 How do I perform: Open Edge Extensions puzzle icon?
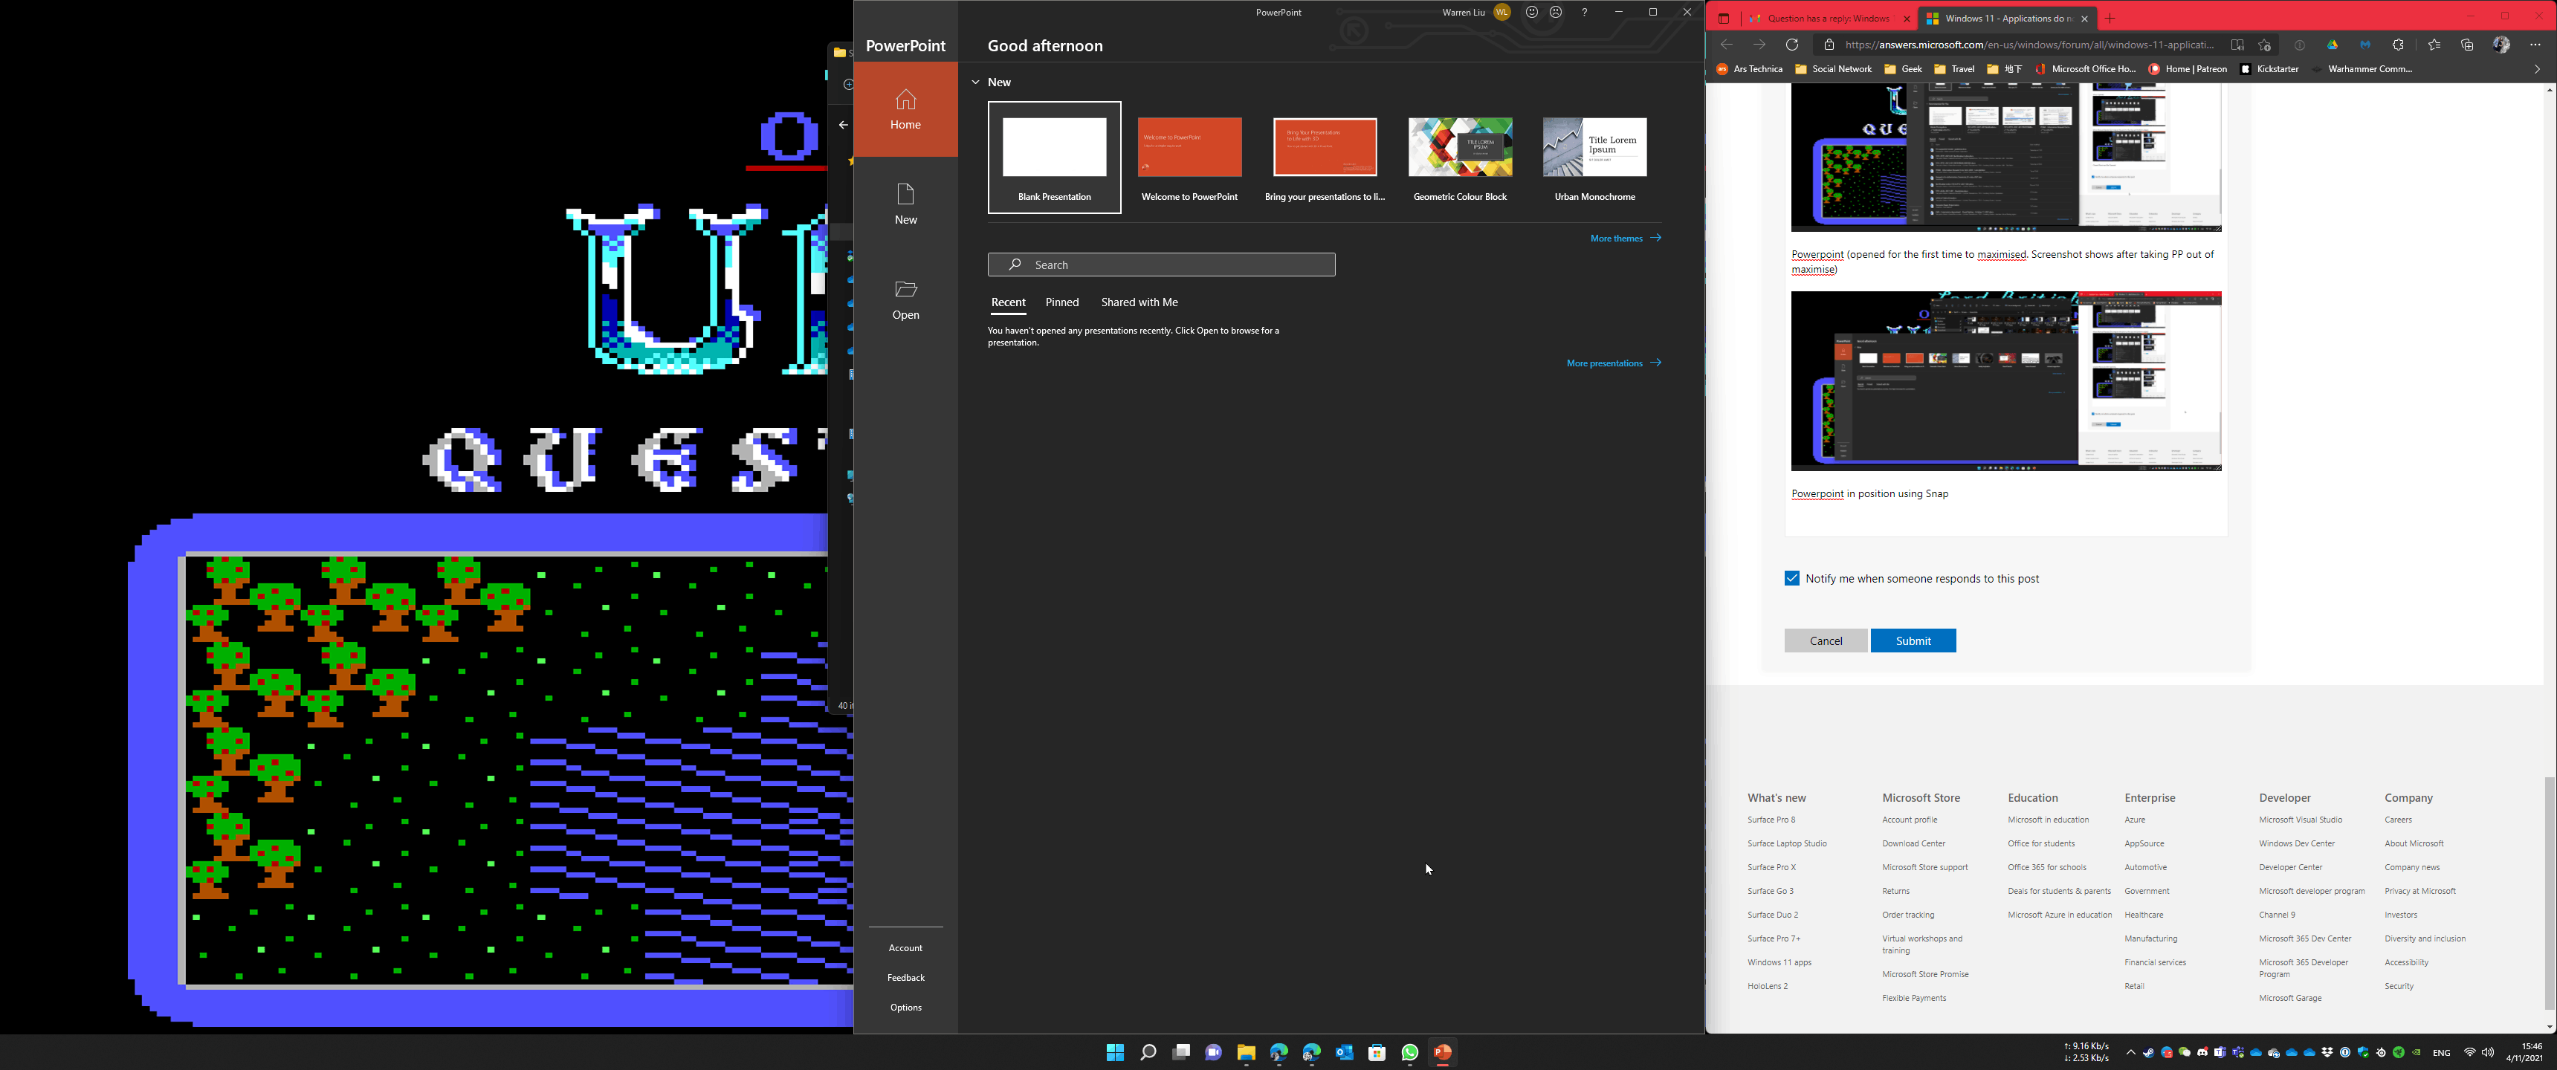point(2398,45)
